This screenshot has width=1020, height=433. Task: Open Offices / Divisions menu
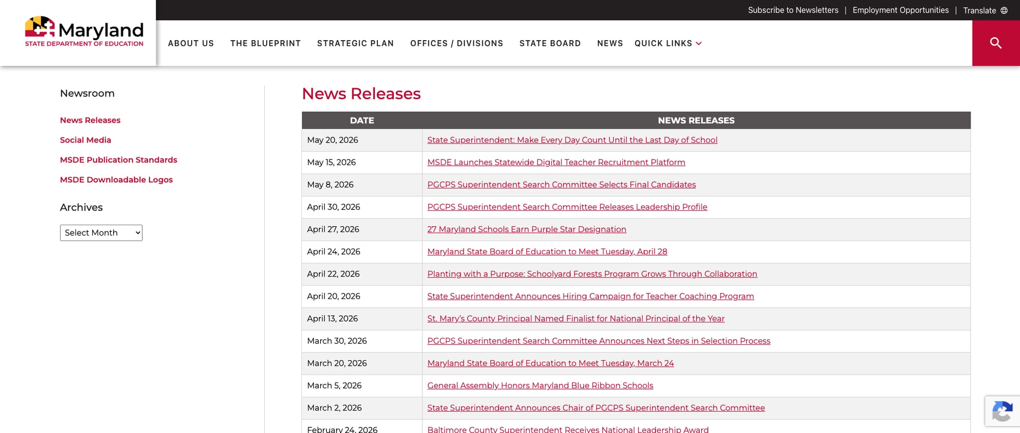456,43
